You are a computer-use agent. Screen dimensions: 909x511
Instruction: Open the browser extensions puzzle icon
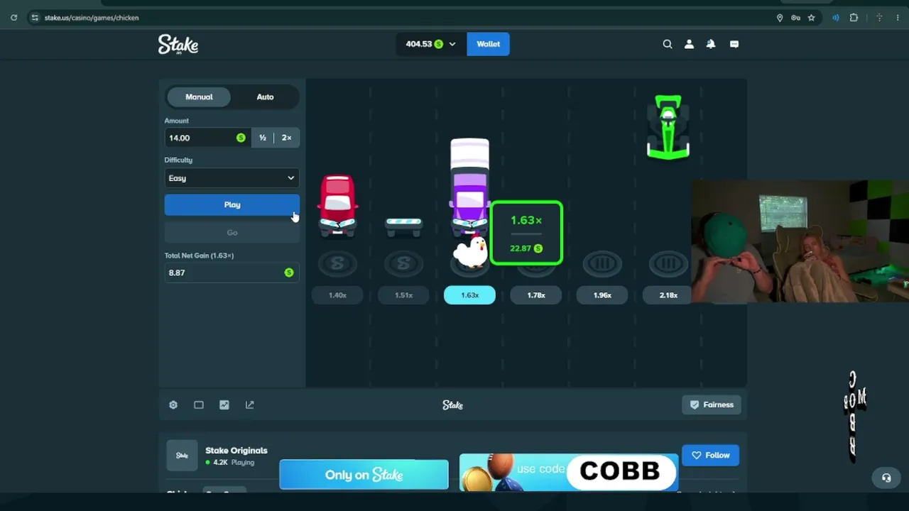[x=854, y=18]
